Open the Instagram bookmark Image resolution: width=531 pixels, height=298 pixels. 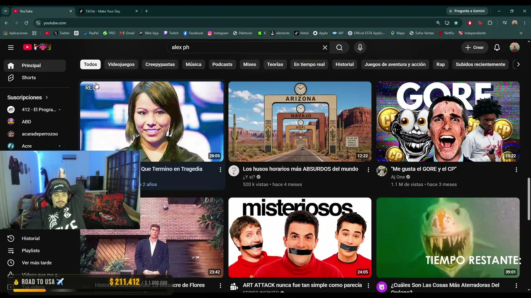tap(218, 33)
